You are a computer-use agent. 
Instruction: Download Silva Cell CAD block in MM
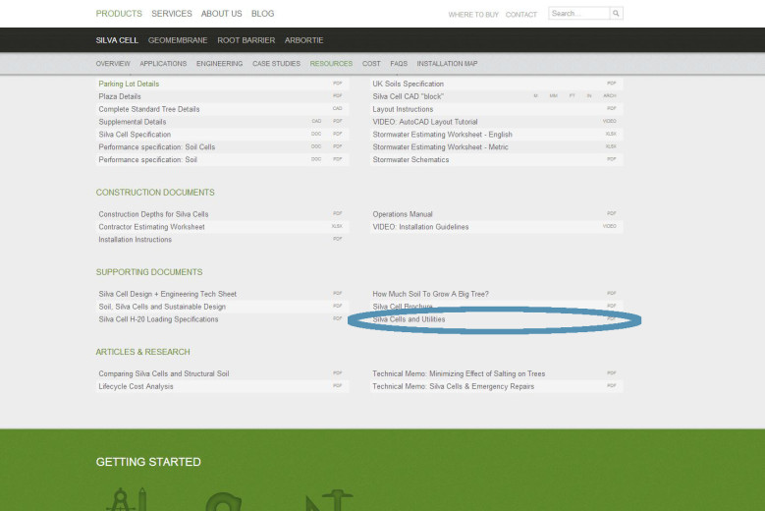point(553,95)
